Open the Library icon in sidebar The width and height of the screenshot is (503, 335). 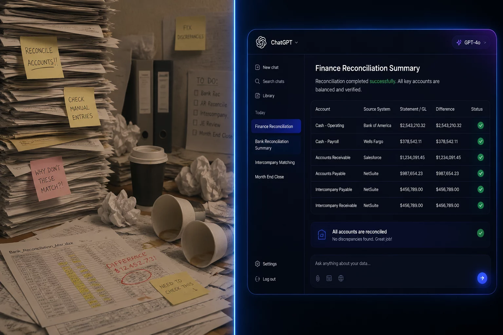[x=257, y=96]
